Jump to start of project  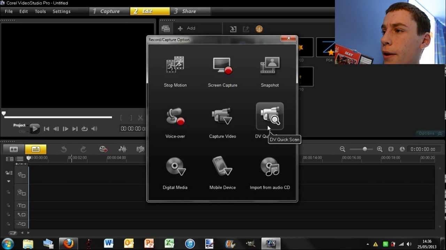[46, 129]
